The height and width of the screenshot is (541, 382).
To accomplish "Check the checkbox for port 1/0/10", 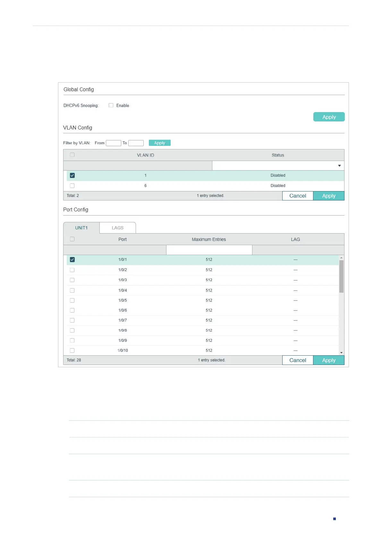I will click(72, 350).
